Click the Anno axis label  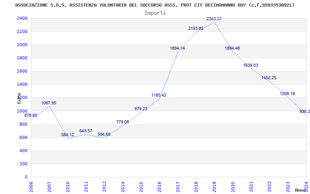pyautogui.click(x=301, y=190)
